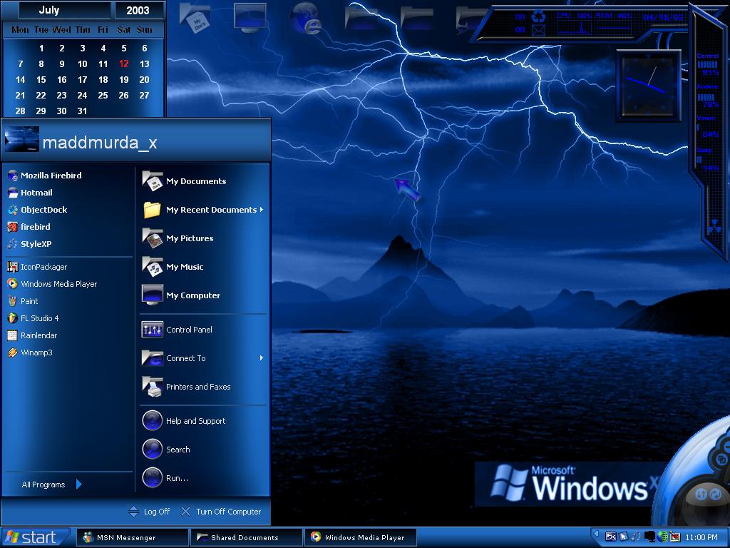Select Help and Support entry
This screenshot has width=730, height=548.
tap(184, 421)
